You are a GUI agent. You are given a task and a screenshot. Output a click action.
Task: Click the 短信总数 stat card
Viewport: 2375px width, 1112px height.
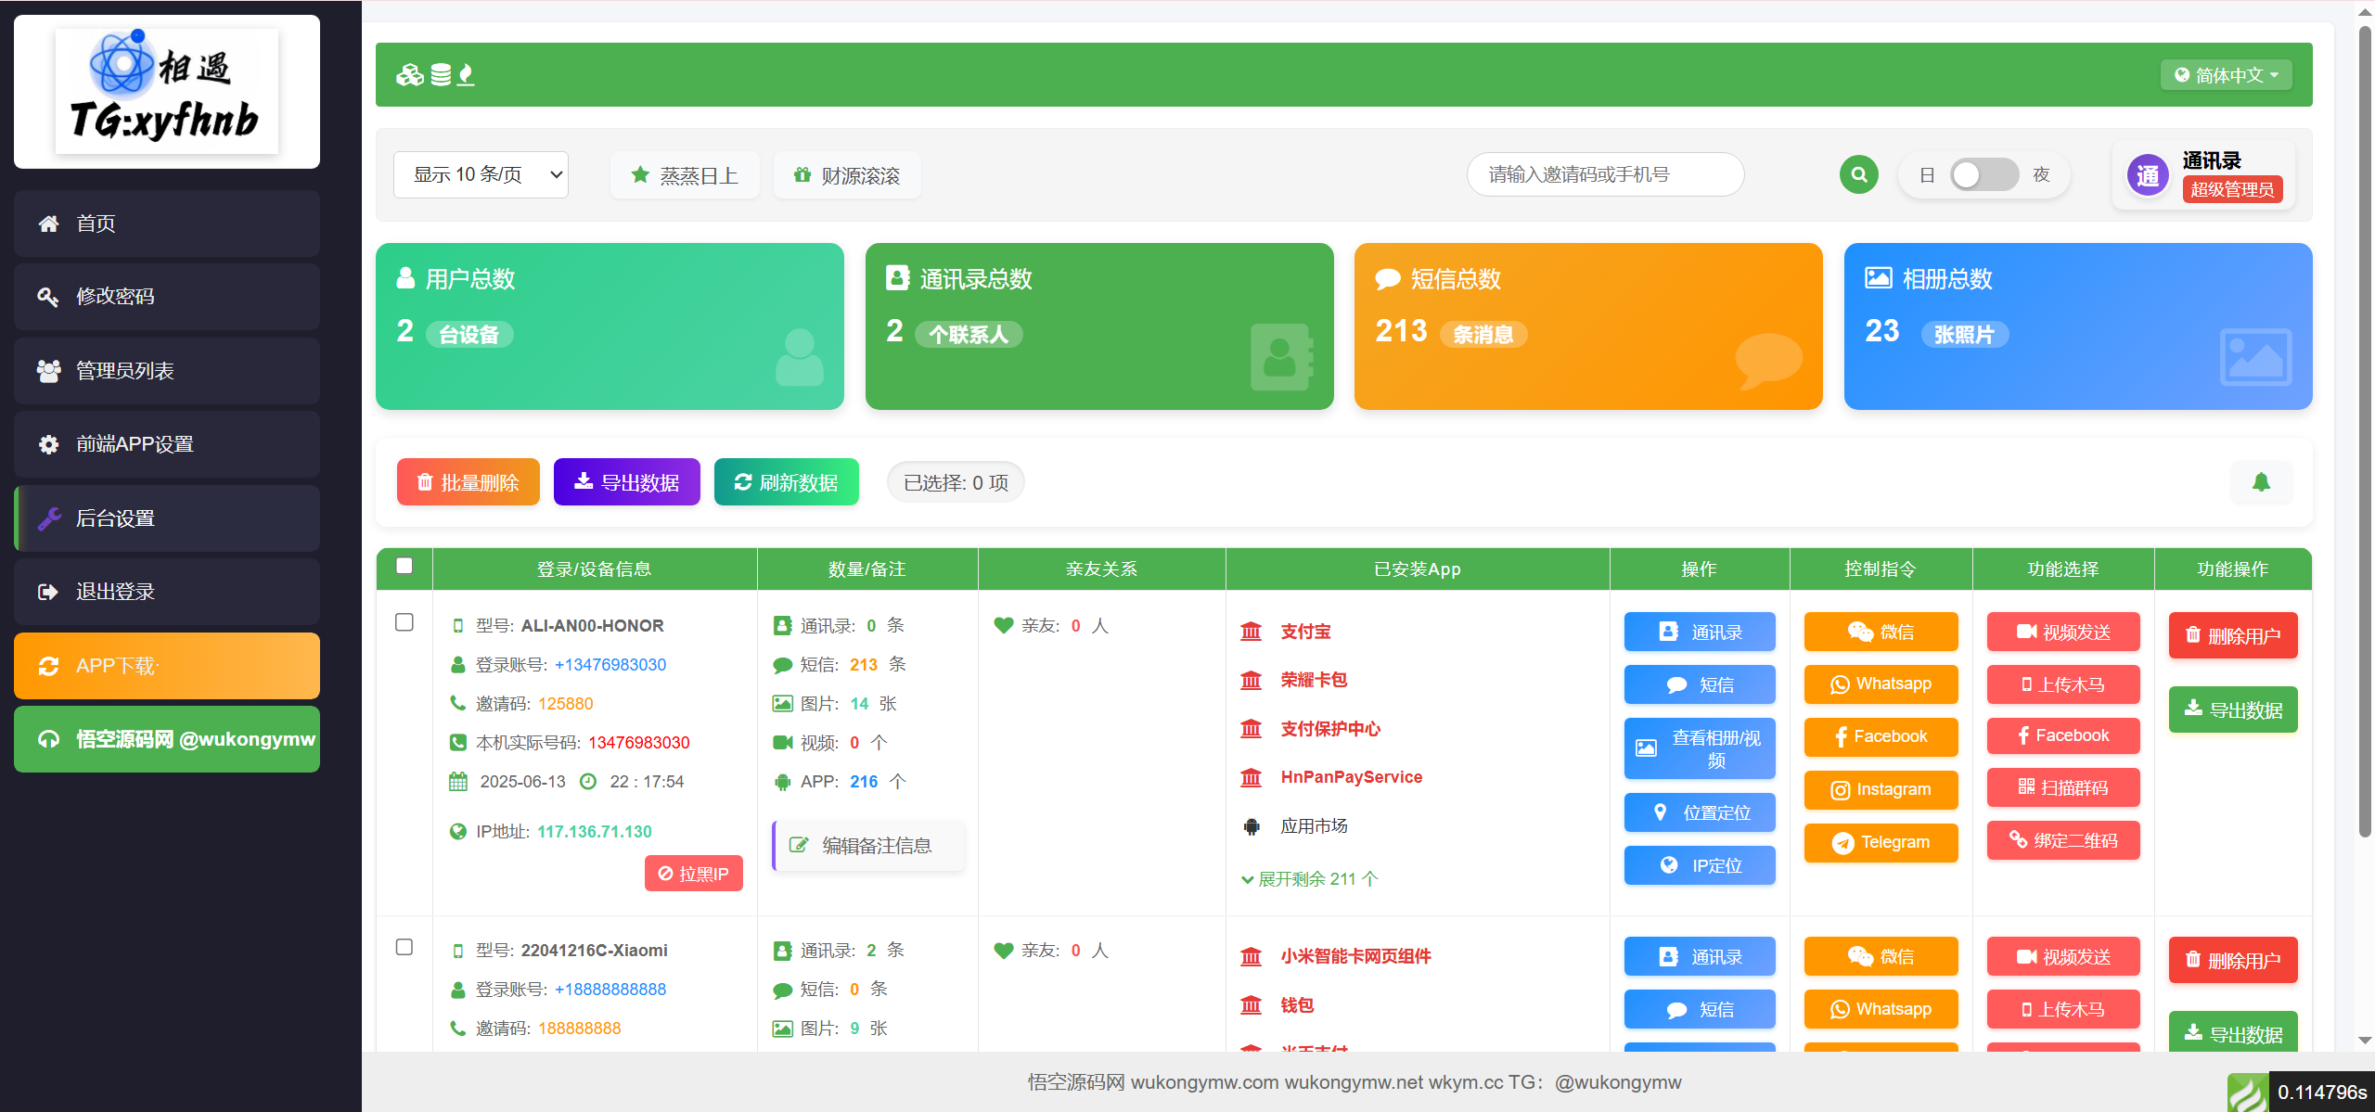1588,326
